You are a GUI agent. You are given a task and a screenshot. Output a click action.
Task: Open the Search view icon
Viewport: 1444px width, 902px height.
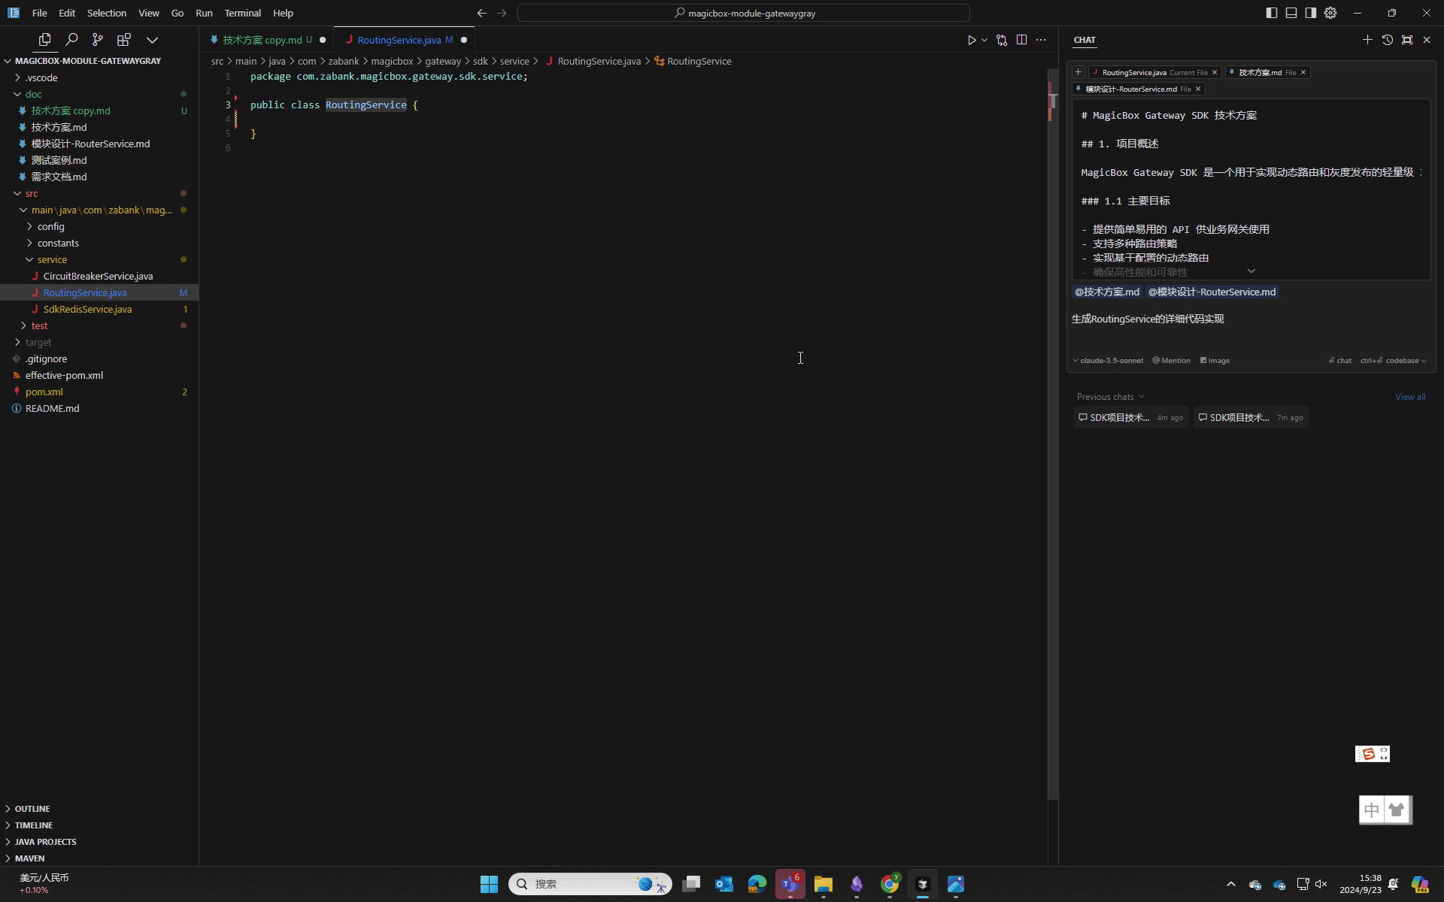71,40
